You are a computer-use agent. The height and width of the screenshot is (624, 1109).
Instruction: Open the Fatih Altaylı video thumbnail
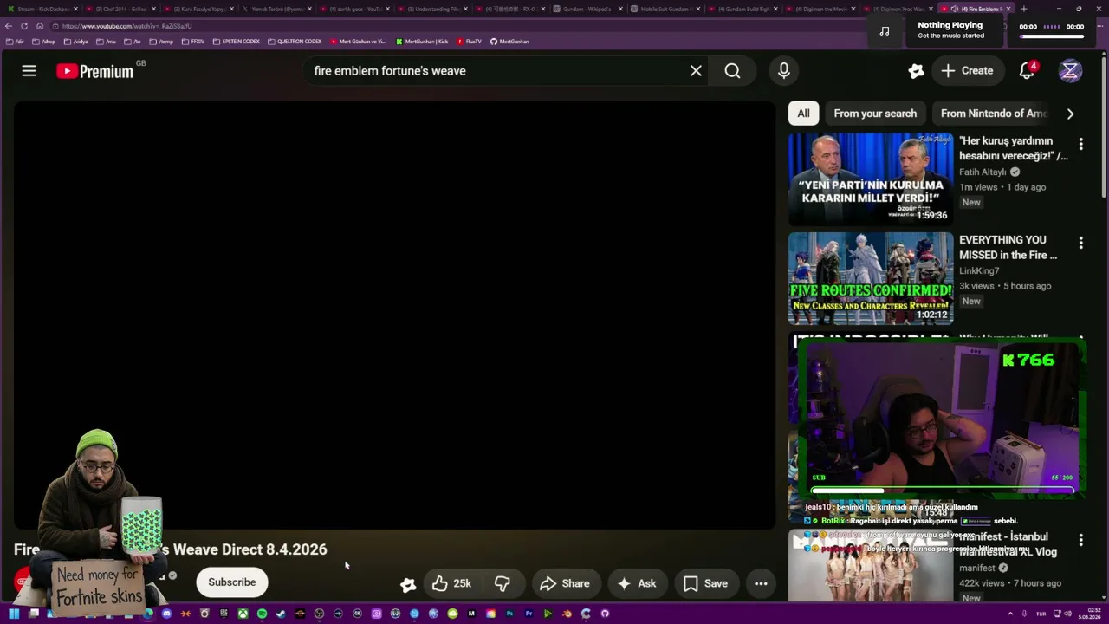point(871,179)
